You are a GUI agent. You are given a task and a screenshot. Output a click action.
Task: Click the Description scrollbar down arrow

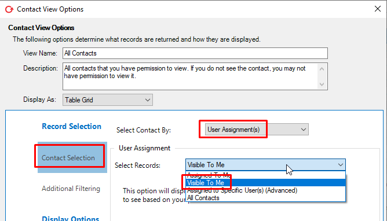pos(322,84)
